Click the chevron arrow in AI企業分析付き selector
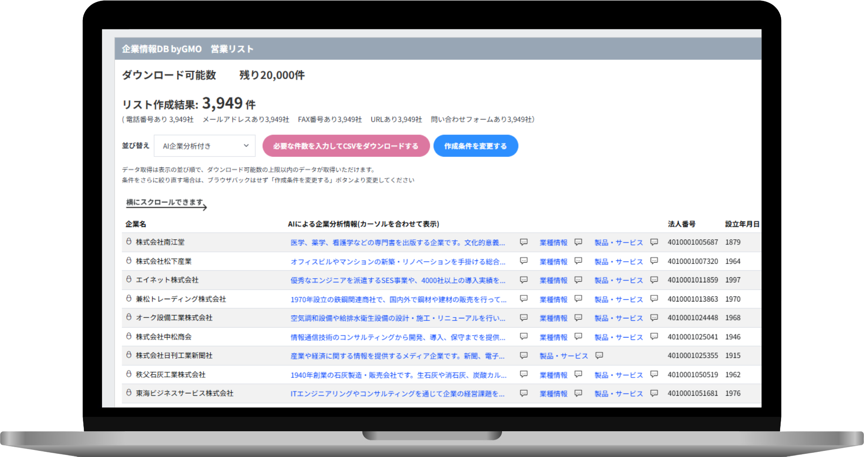Image resolution: width=864 pixels, height=457 pixels. 246,146
